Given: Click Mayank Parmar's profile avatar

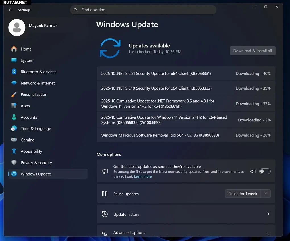Looking at the screenshot, I should tap(17, 28).
